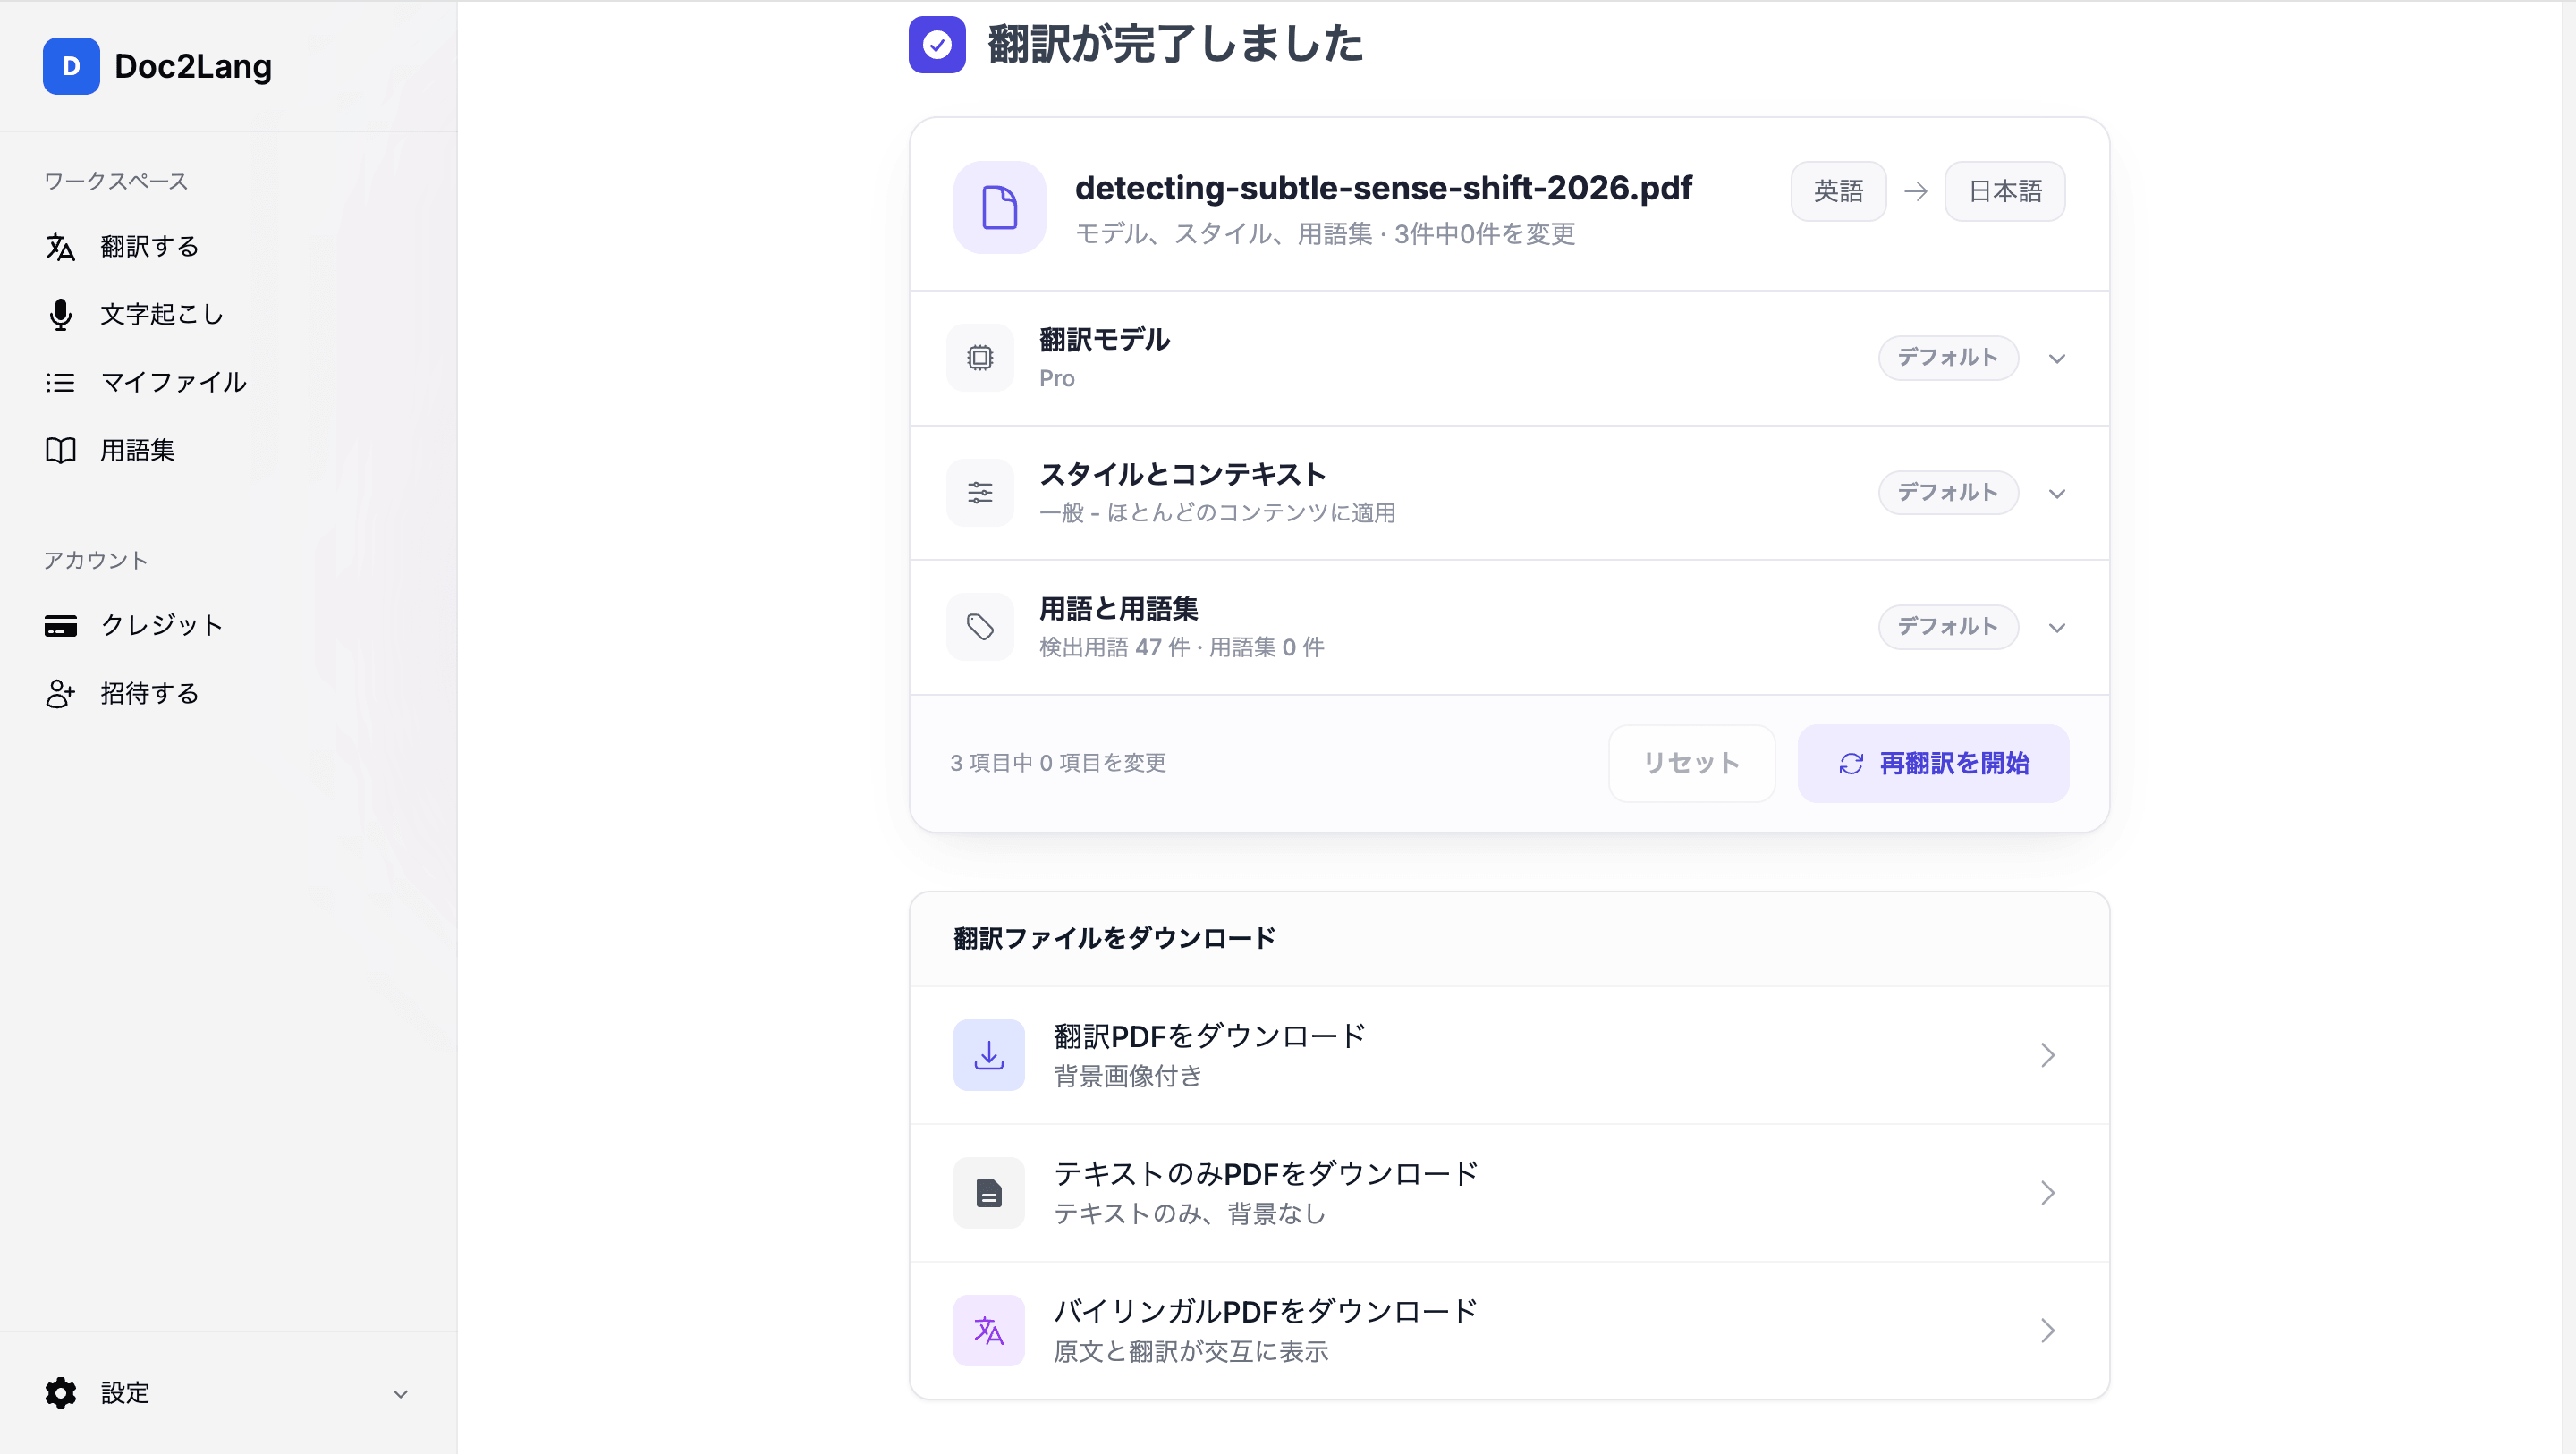Click the テキストのみ、背景なし description text
Screen dimensions: 2576x1454
(x=1190, y=1215)
